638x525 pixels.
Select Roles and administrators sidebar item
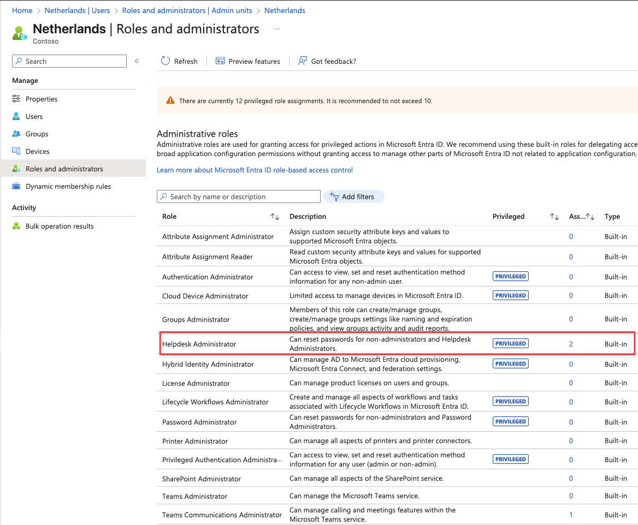pos(64,169)
